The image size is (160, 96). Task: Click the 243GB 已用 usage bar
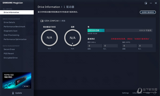click(x=96, y=30)
